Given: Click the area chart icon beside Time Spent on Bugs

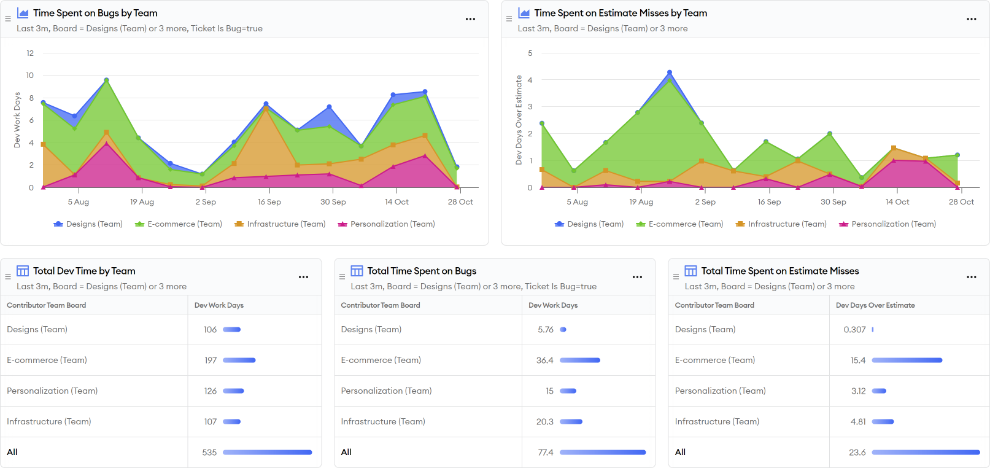Looking at the screenshot, I should tap(23, 13).
